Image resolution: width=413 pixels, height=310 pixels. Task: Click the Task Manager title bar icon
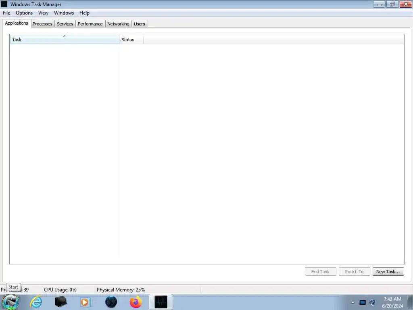4,4
